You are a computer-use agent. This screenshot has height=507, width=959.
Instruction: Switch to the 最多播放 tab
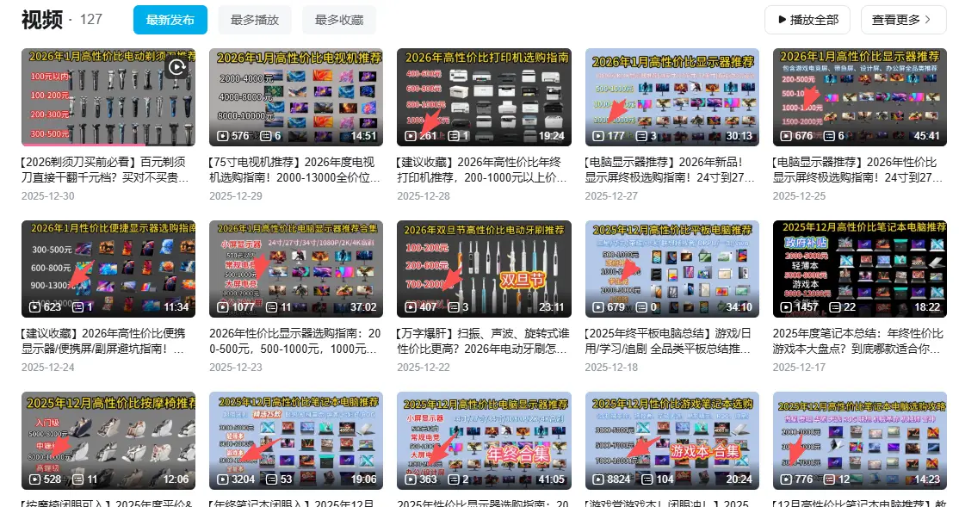coord(255,20)
